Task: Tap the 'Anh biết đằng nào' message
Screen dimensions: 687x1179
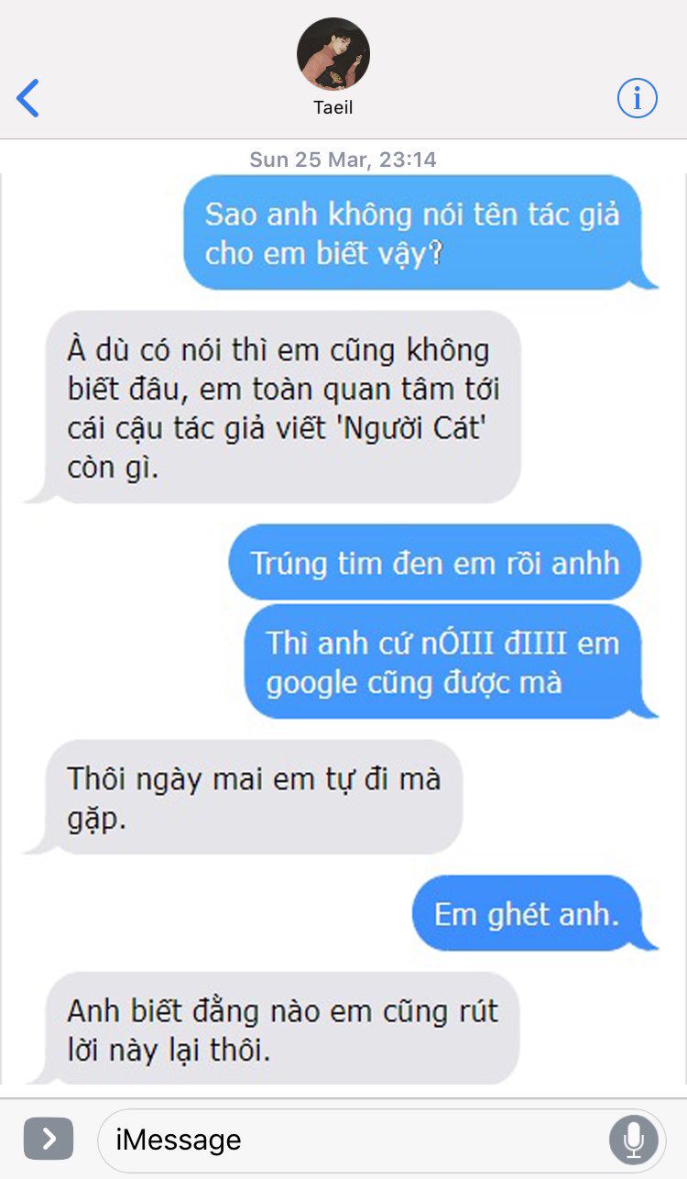Action: coord(273,1029)
